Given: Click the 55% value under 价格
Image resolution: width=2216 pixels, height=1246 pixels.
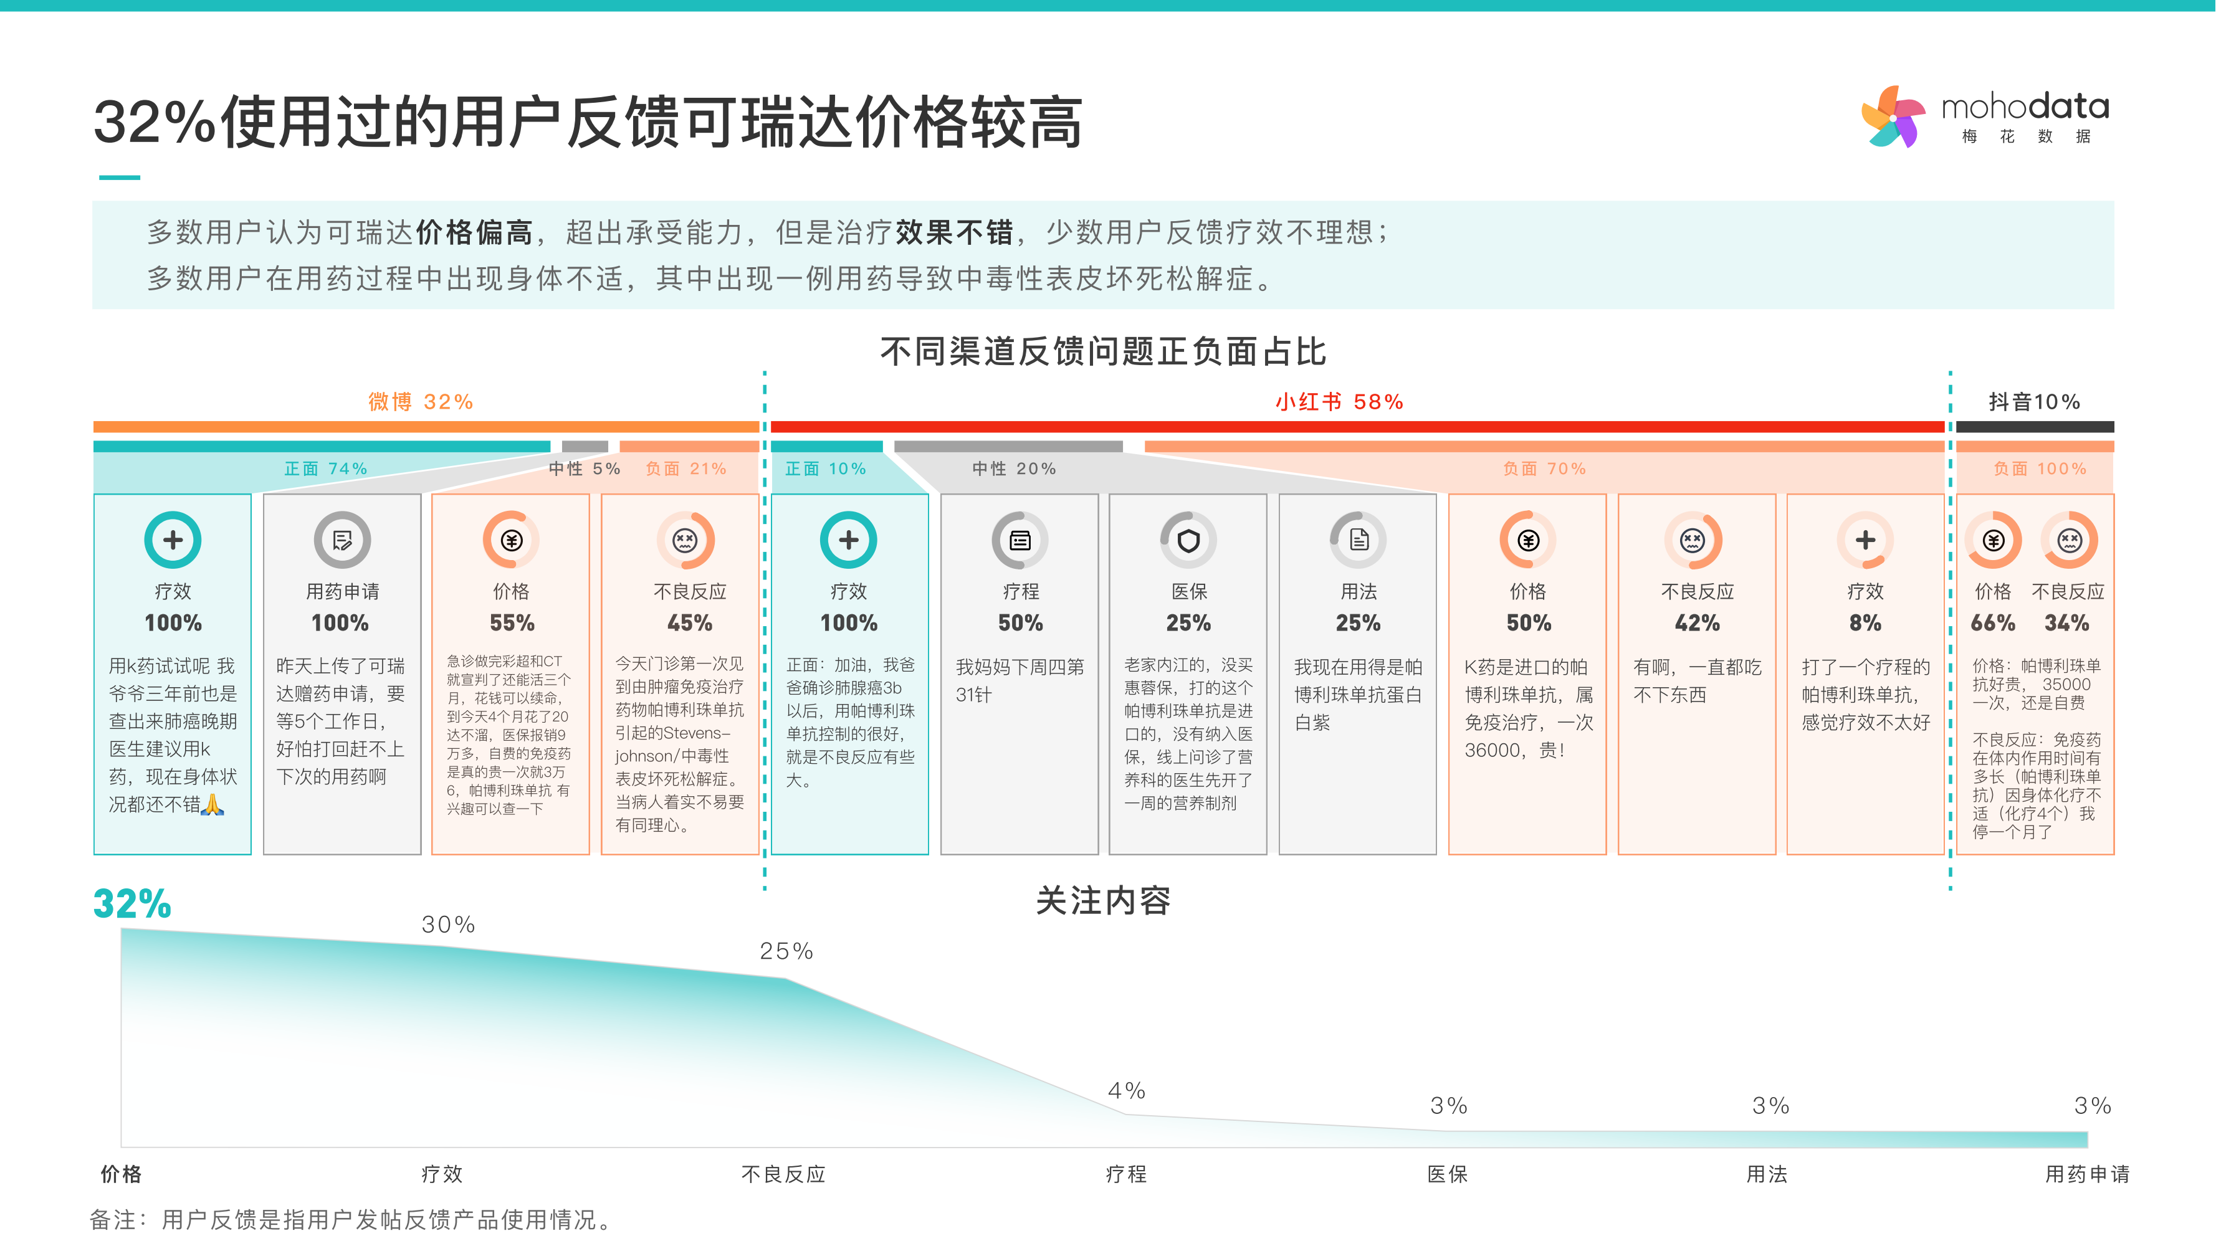Looking at the screenshot, I should tap(512, 622).
